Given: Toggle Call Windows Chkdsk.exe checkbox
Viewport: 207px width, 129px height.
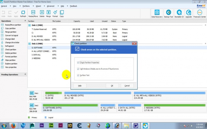Looking at the screenshot, I should (x=78, y=69).
